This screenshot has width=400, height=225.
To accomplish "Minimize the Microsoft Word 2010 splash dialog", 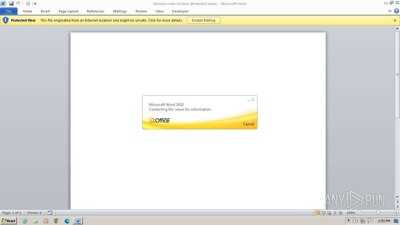I will click(x=248, y=100).
